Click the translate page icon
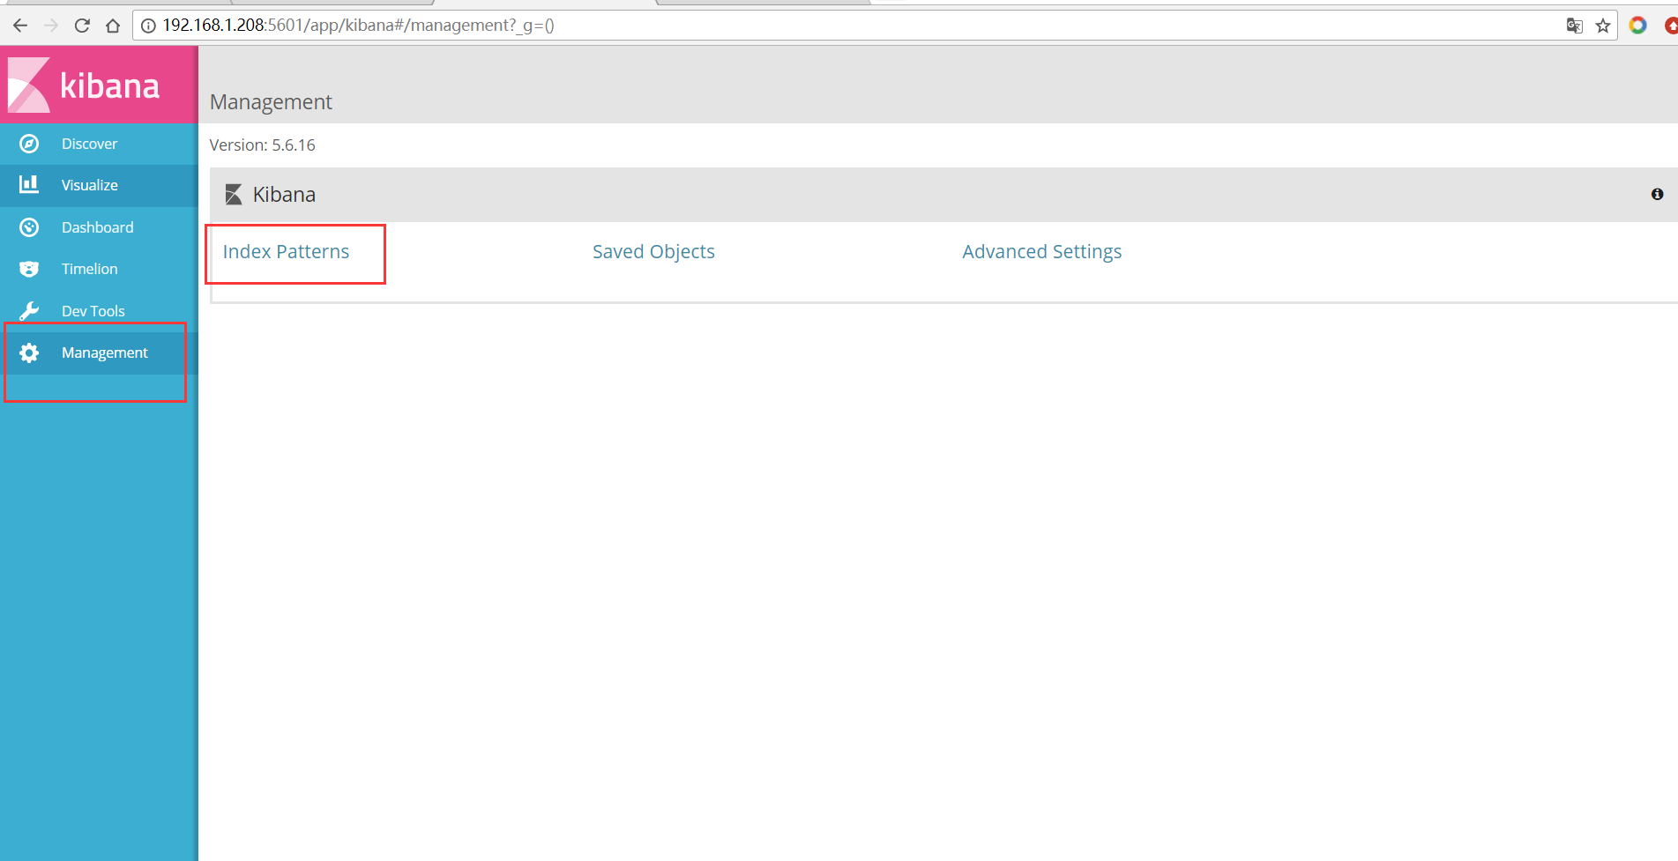This screenshot has width=1678, height=861. click(x=1574, y=26)
